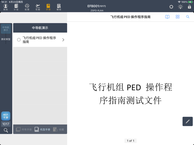Tap the battery indicator in status bar

190,2
